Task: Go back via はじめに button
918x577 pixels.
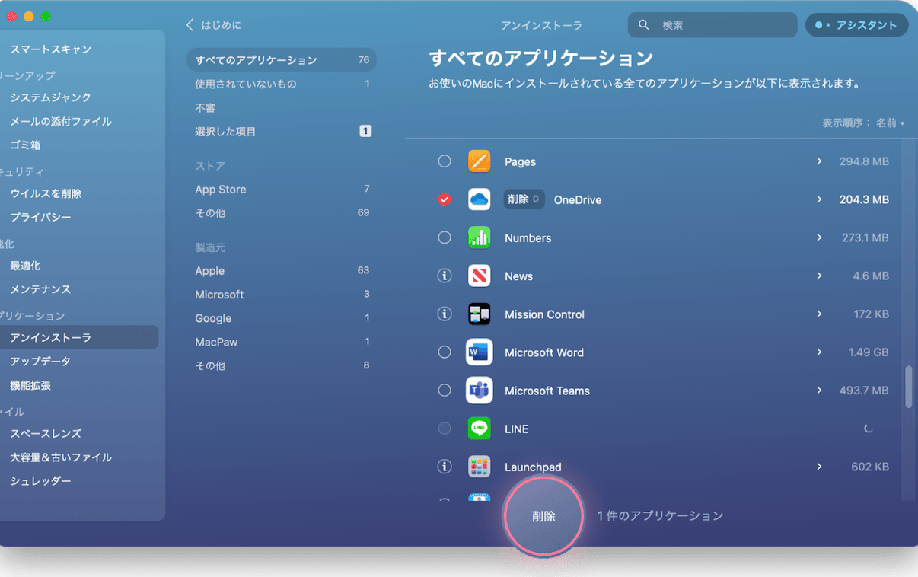Action: point(213,25)
